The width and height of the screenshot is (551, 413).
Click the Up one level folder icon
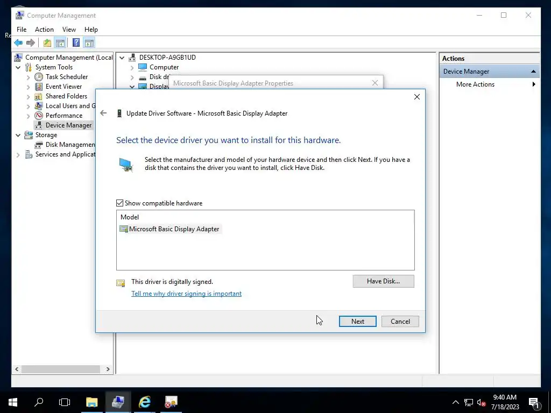click(47, 43)
